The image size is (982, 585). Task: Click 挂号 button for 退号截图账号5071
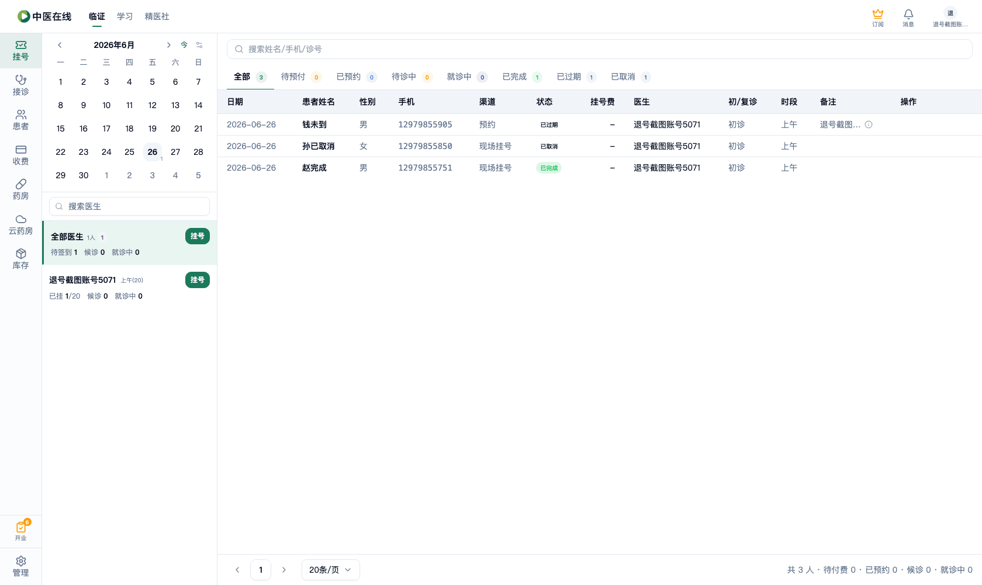(198, 280)
